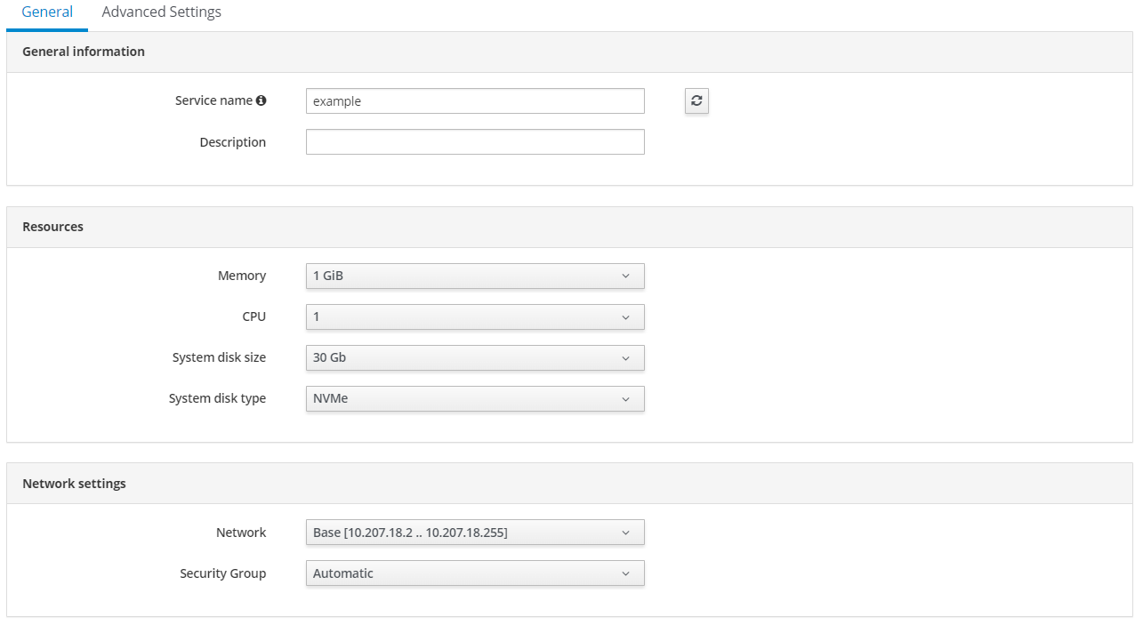Open the Memory dropdown showing 1 GiB

(475, 276)
